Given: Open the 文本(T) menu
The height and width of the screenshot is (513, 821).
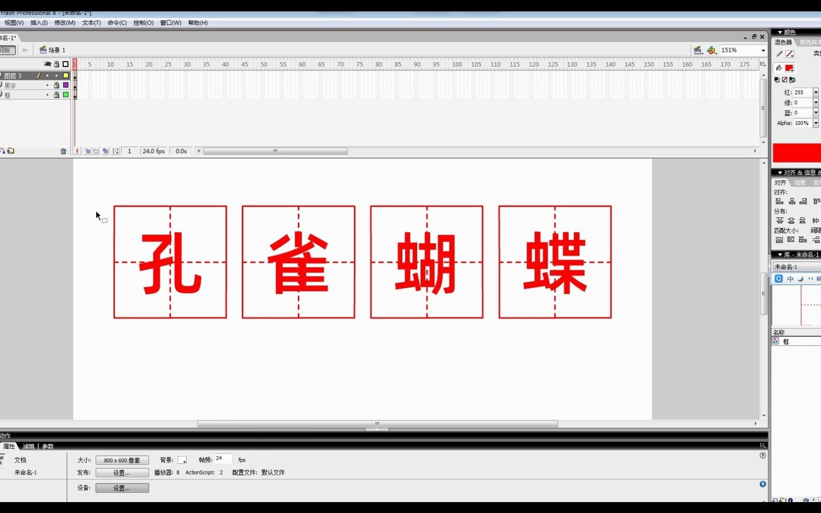Looking at the screenshot, I should pyautogui.click(x=91, y=23).
